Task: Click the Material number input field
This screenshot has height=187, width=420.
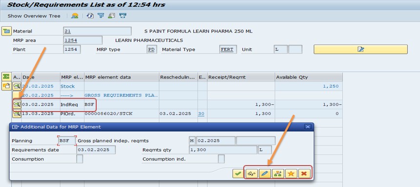Action: [x=98, y=31]
